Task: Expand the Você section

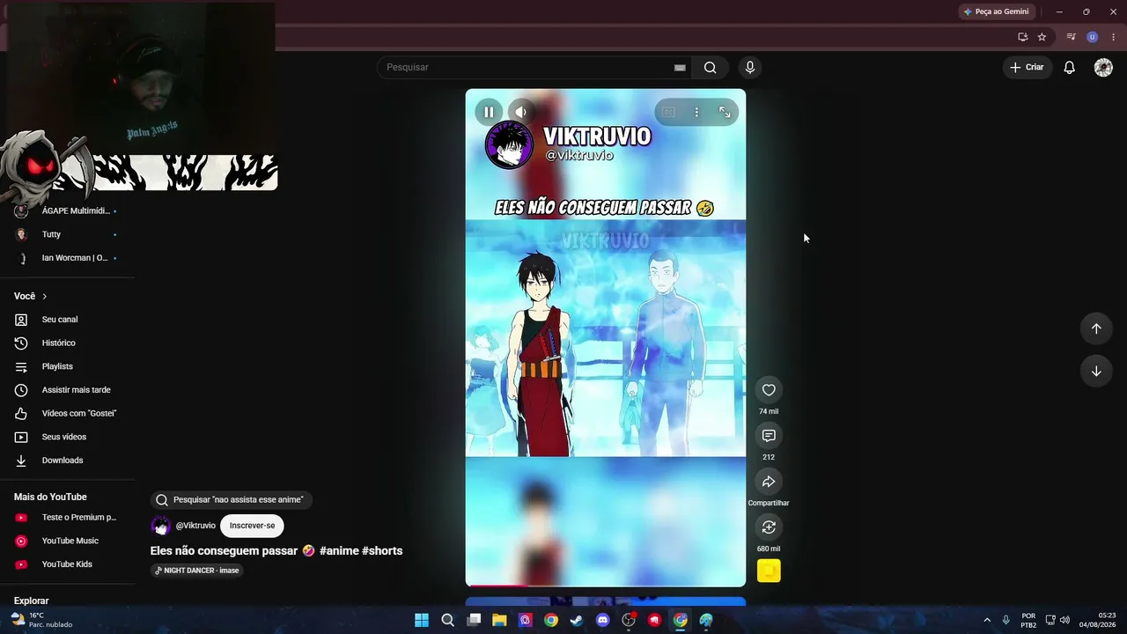Action: point(31,297)
